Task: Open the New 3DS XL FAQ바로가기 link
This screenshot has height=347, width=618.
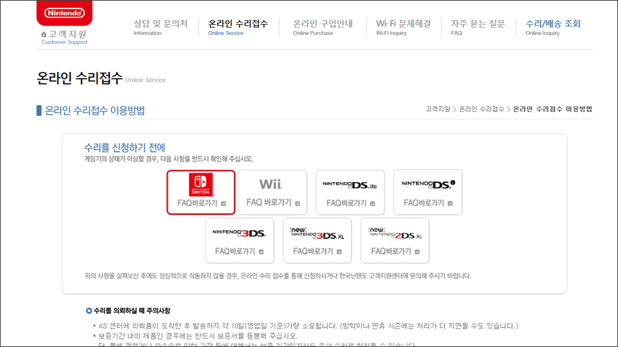Action: click(317, 251)
